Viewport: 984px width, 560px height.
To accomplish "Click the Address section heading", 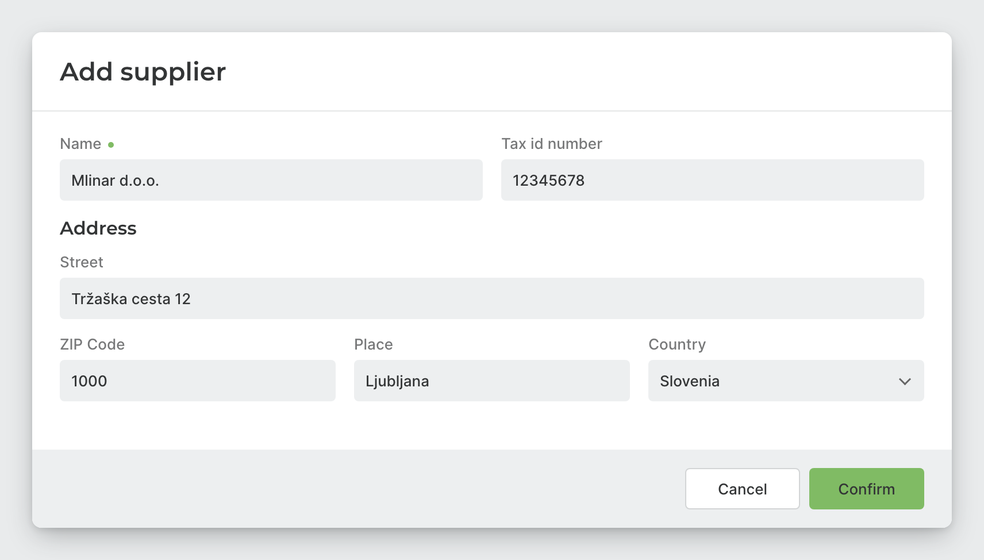I will (x=98, y=228).
